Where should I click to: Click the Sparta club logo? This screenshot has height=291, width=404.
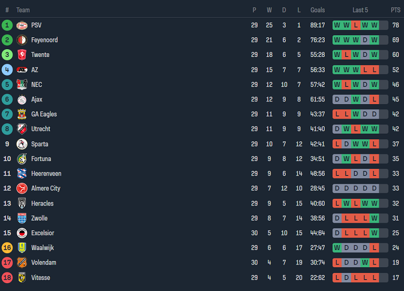click(22, 144)
